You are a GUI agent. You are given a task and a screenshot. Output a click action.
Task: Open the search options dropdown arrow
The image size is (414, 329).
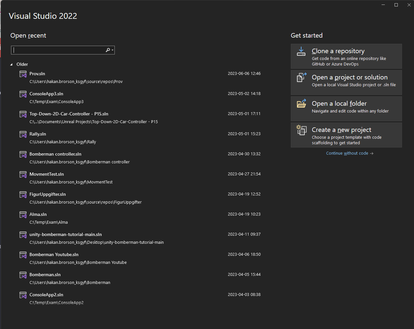(112, 50)
